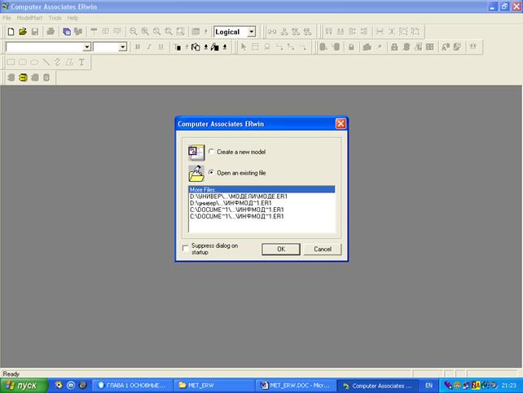Viewport: 523px width, 393px height.
Task: Expand the Logical model type dropdown
Action: point(251,32)
